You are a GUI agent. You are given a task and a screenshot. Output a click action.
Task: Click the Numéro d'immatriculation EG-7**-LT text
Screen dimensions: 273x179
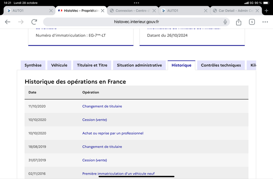click(x=71, y=35)
